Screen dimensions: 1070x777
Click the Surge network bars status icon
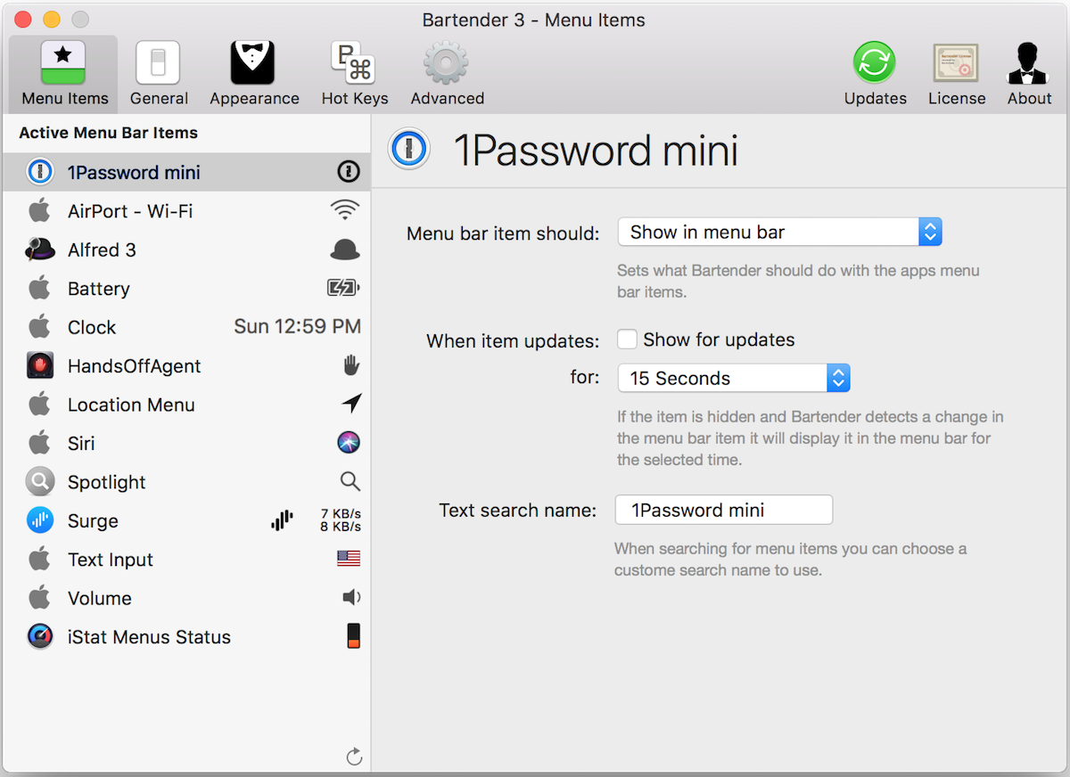(x=282, y=520)
